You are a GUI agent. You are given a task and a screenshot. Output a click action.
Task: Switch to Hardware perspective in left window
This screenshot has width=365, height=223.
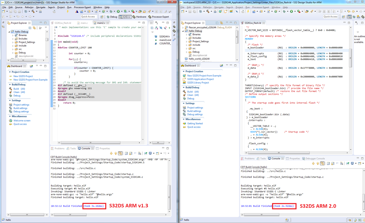point(139,17)
